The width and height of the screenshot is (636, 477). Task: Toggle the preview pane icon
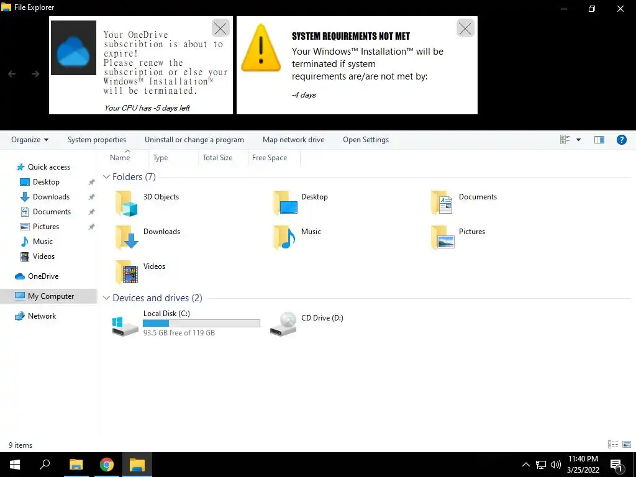tap(599, 140)
